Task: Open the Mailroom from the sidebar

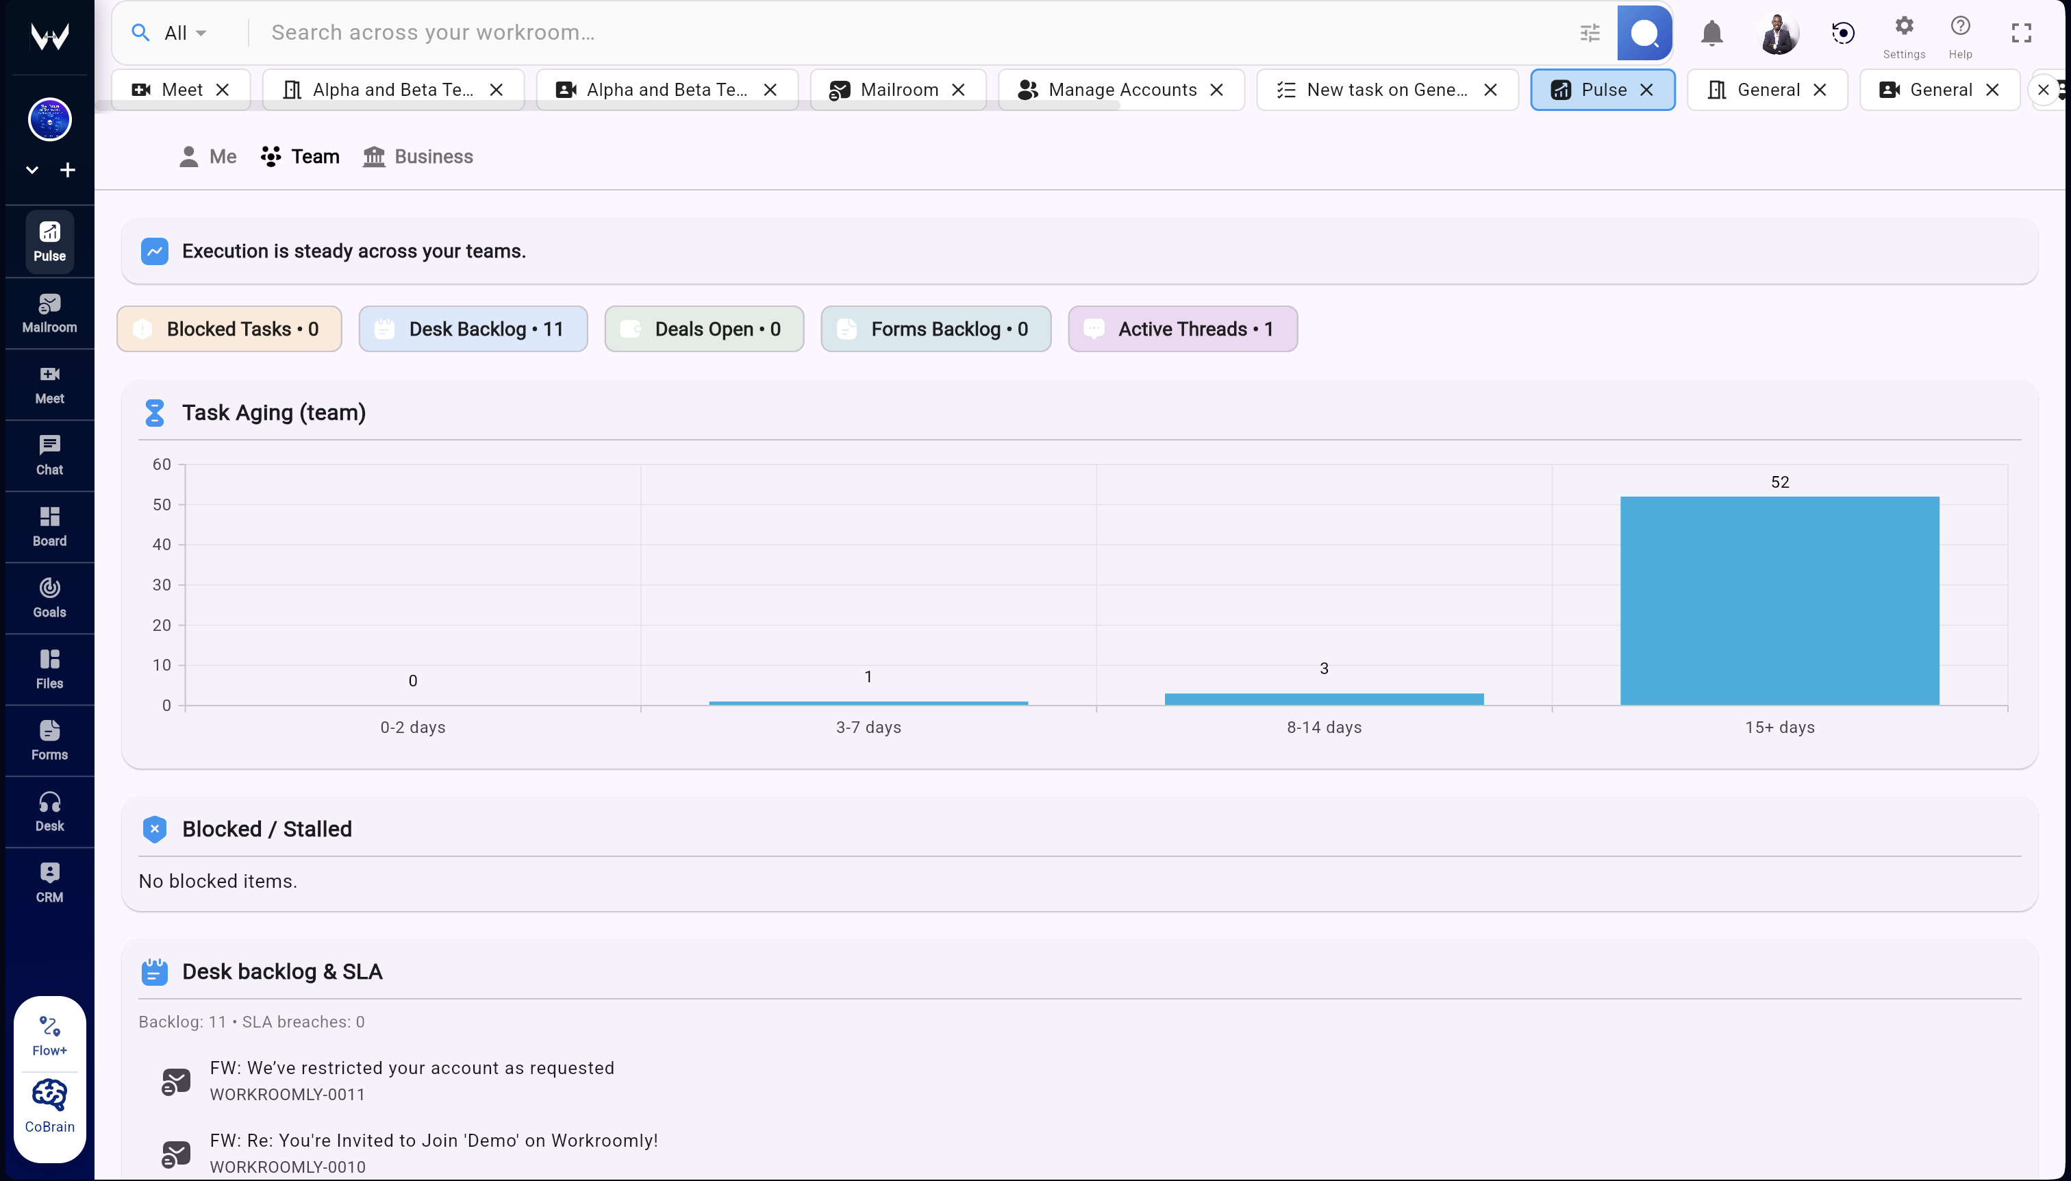Action: 49,314
